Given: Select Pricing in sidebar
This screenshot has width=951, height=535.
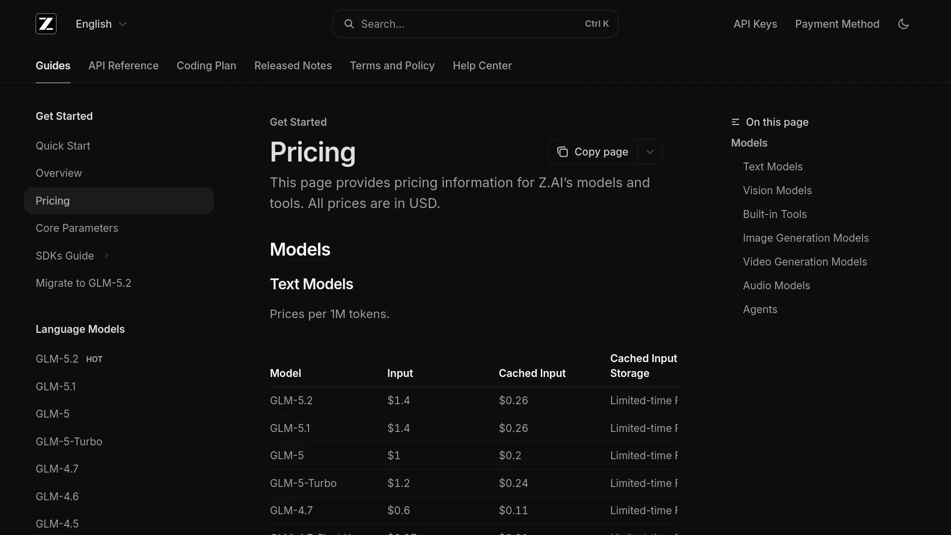Looking at the screenshot, I should point(119,201).
